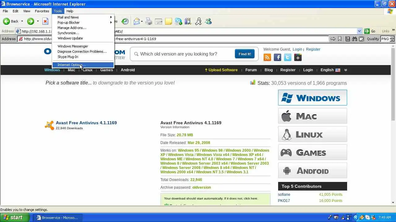This screenshot has height=222, width=396.
Task: Click the old version search field
Action: click(183, 54)
